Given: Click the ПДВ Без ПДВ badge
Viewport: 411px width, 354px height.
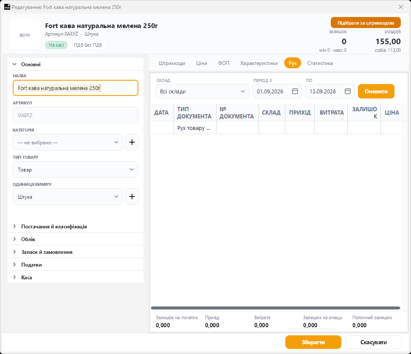Looking at the screenshot, I should (x=88, y=45).
